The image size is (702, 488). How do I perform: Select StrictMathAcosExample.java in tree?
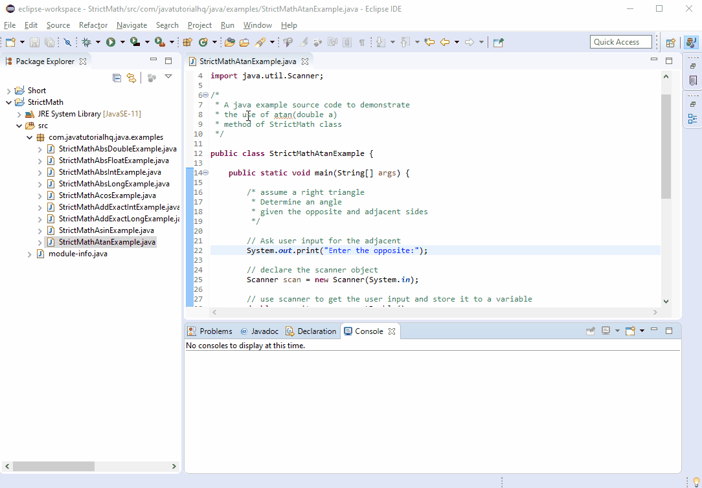(107, 195)
